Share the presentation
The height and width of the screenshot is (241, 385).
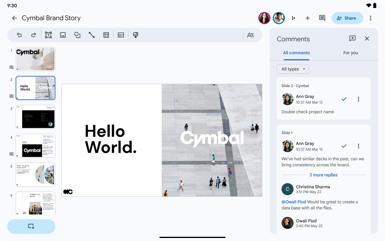point(347,18)
